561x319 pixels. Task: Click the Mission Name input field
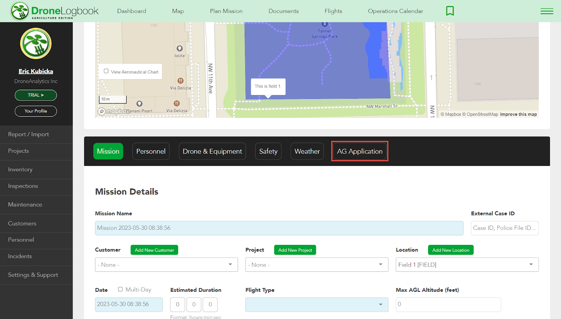point(279,228)
